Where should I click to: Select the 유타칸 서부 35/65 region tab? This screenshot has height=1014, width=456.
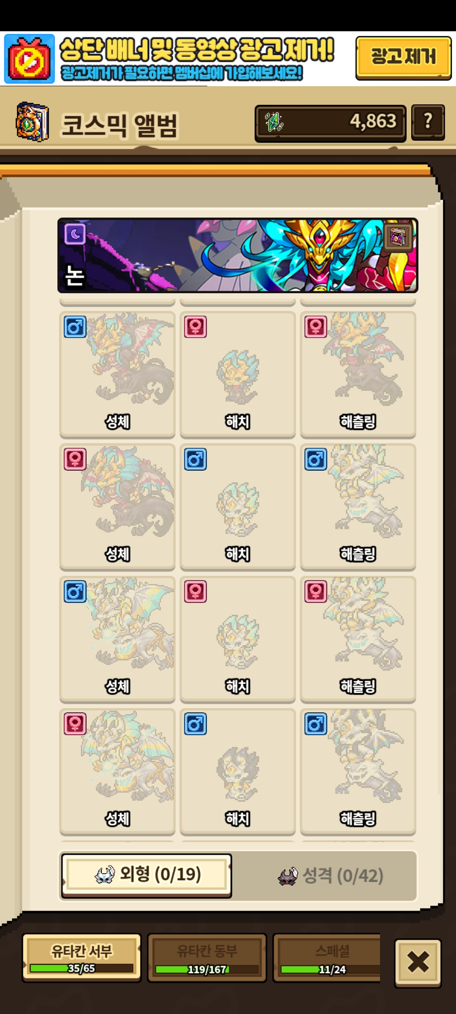(81, 957)
